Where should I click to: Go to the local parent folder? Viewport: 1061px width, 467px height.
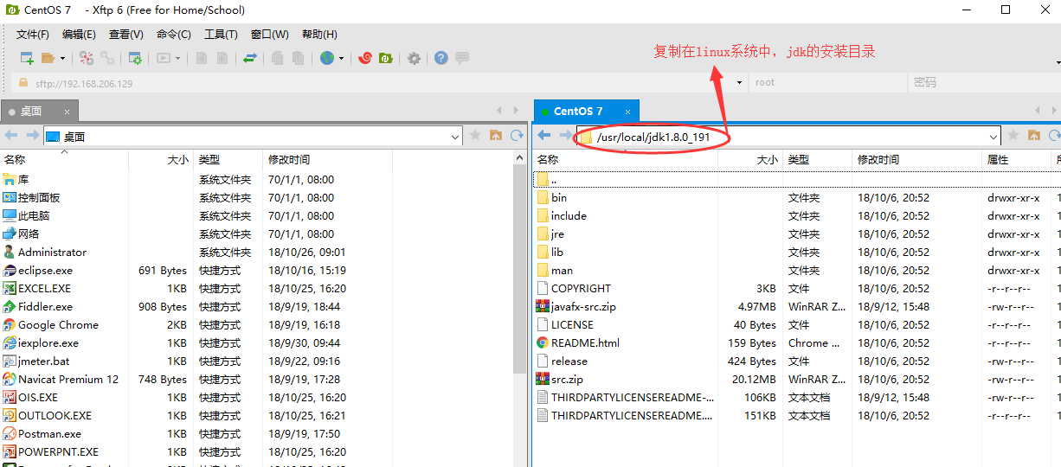pos(496,136)
